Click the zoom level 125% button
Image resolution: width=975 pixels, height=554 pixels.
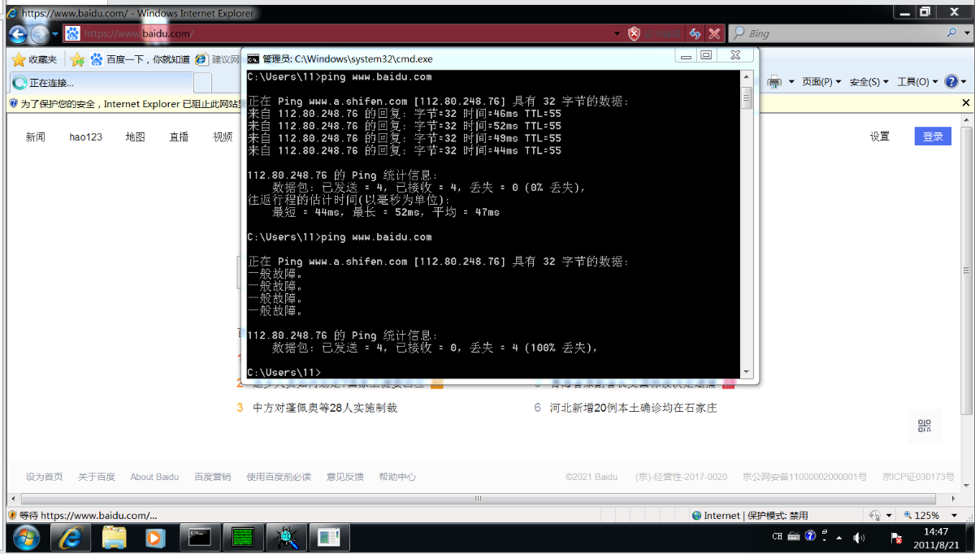922,515
